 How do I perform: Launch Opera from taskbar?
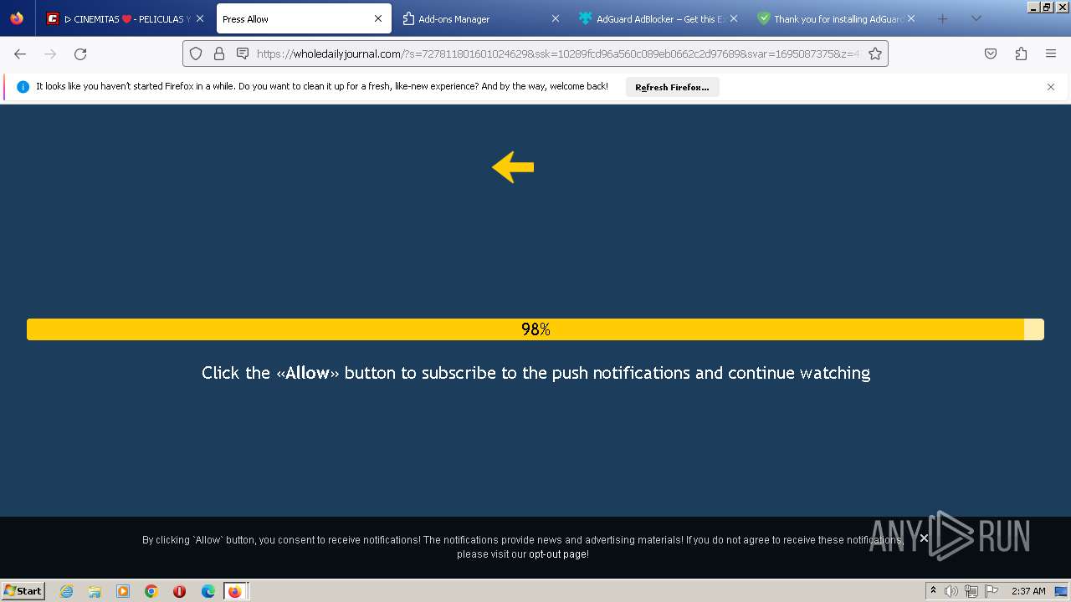180,591
